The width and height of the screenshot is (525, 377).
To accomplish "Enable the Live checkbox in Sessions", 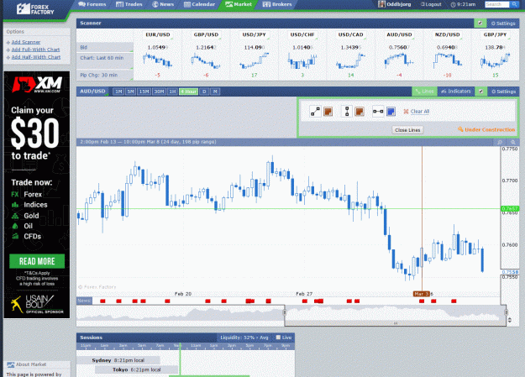I will click(x=278, y=338).
